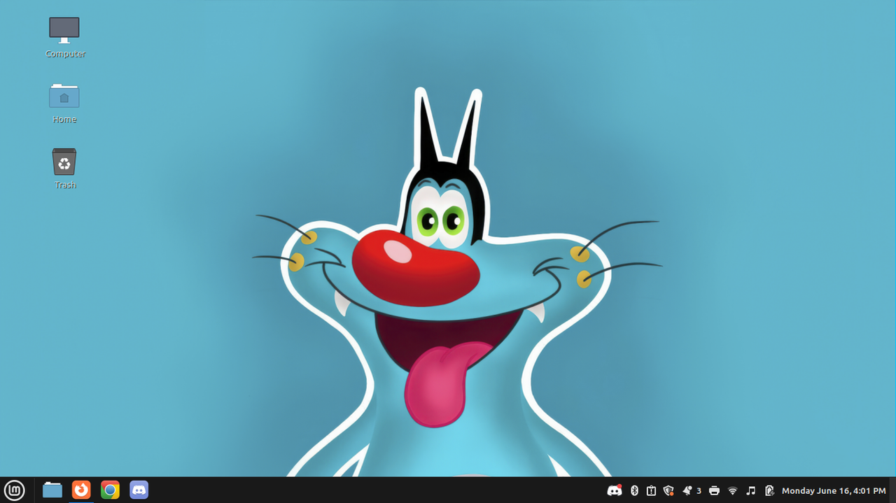Open the battery power applet
This screenshot has width=896, height=503.
coord(769,490)
